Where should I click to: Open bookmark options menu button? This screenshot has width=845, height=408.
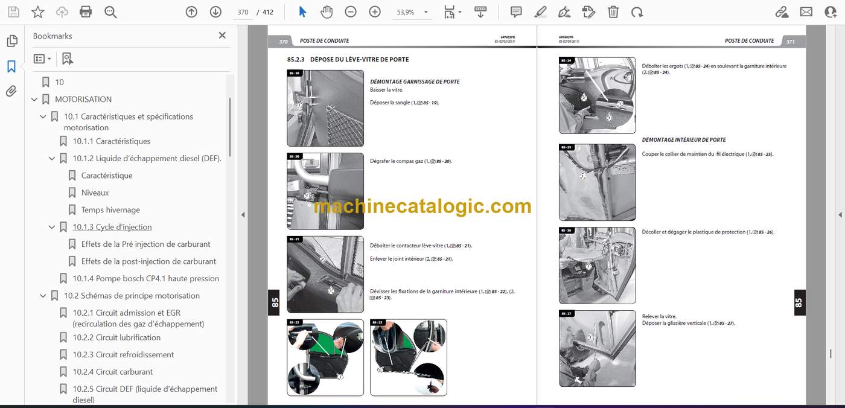(x=42, y=59)
